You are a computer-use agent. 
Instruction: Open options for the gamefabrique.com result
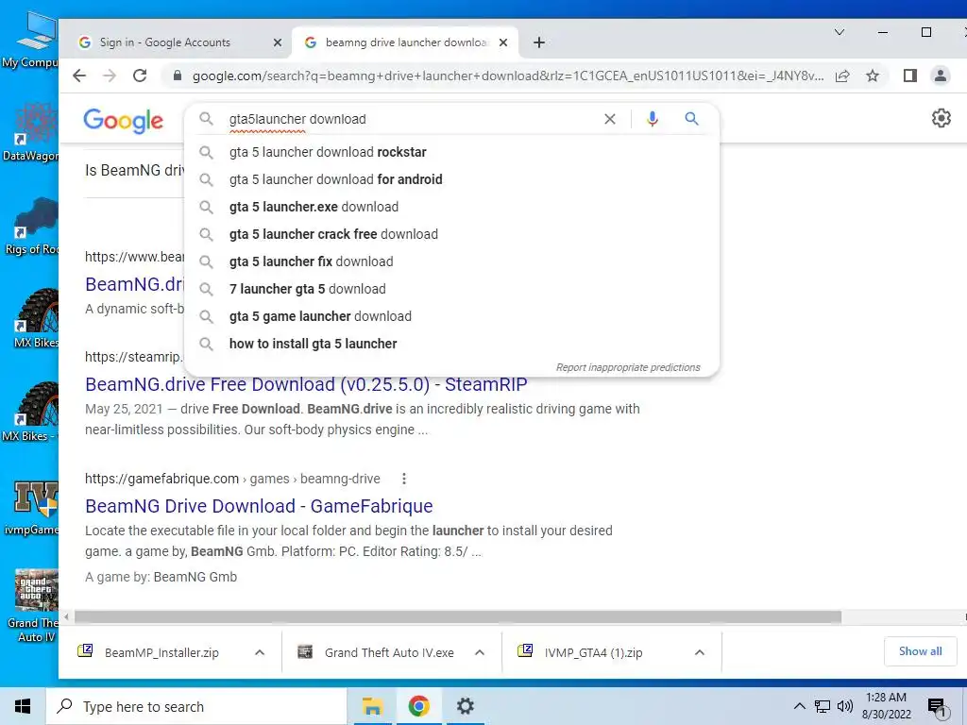coord(403,479)
